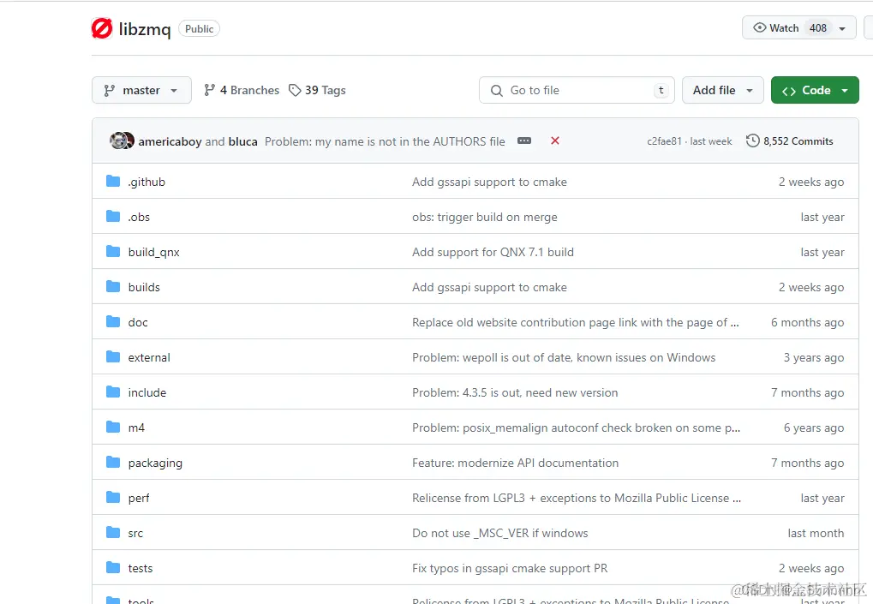Viewport: 873px width, 604px height.
Task: Open the include folder
Action: [x=147, y=392]
